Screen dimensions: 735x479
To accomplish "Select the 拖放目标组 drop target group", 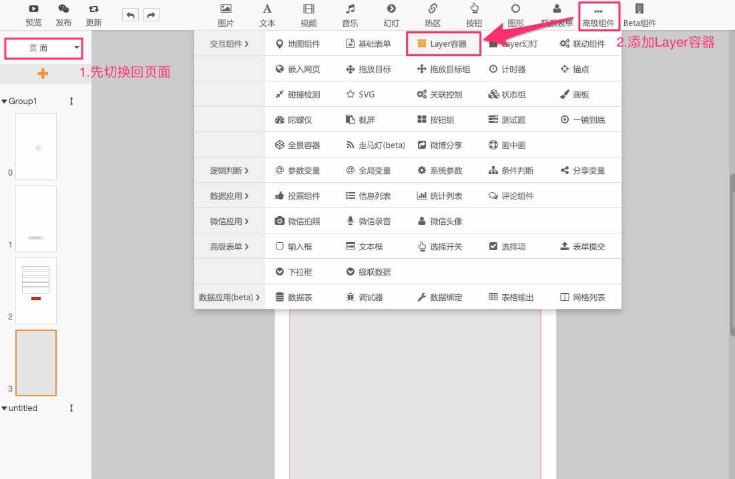I will [x=443, y=69].
